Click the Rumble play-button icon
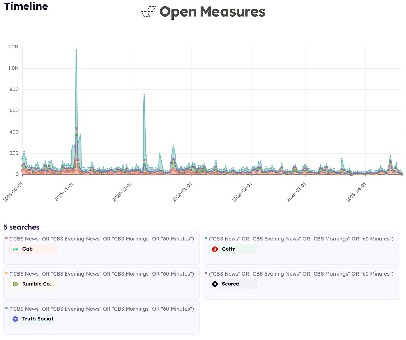 pyautogui.click(x=15, y=284)
